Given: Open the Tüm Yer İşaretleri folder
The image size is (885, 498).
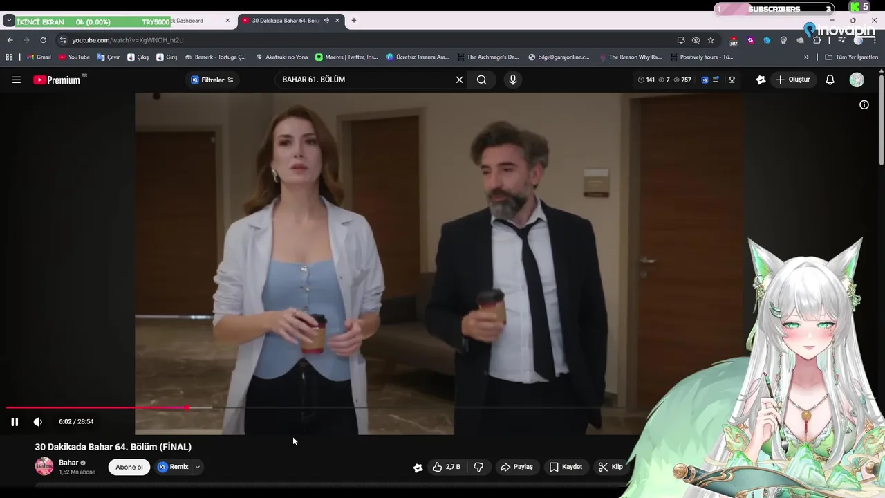Looking at the screenshot, I should 851,57.
